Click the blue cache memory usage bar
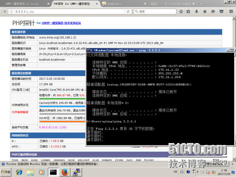 click(62, 106)
